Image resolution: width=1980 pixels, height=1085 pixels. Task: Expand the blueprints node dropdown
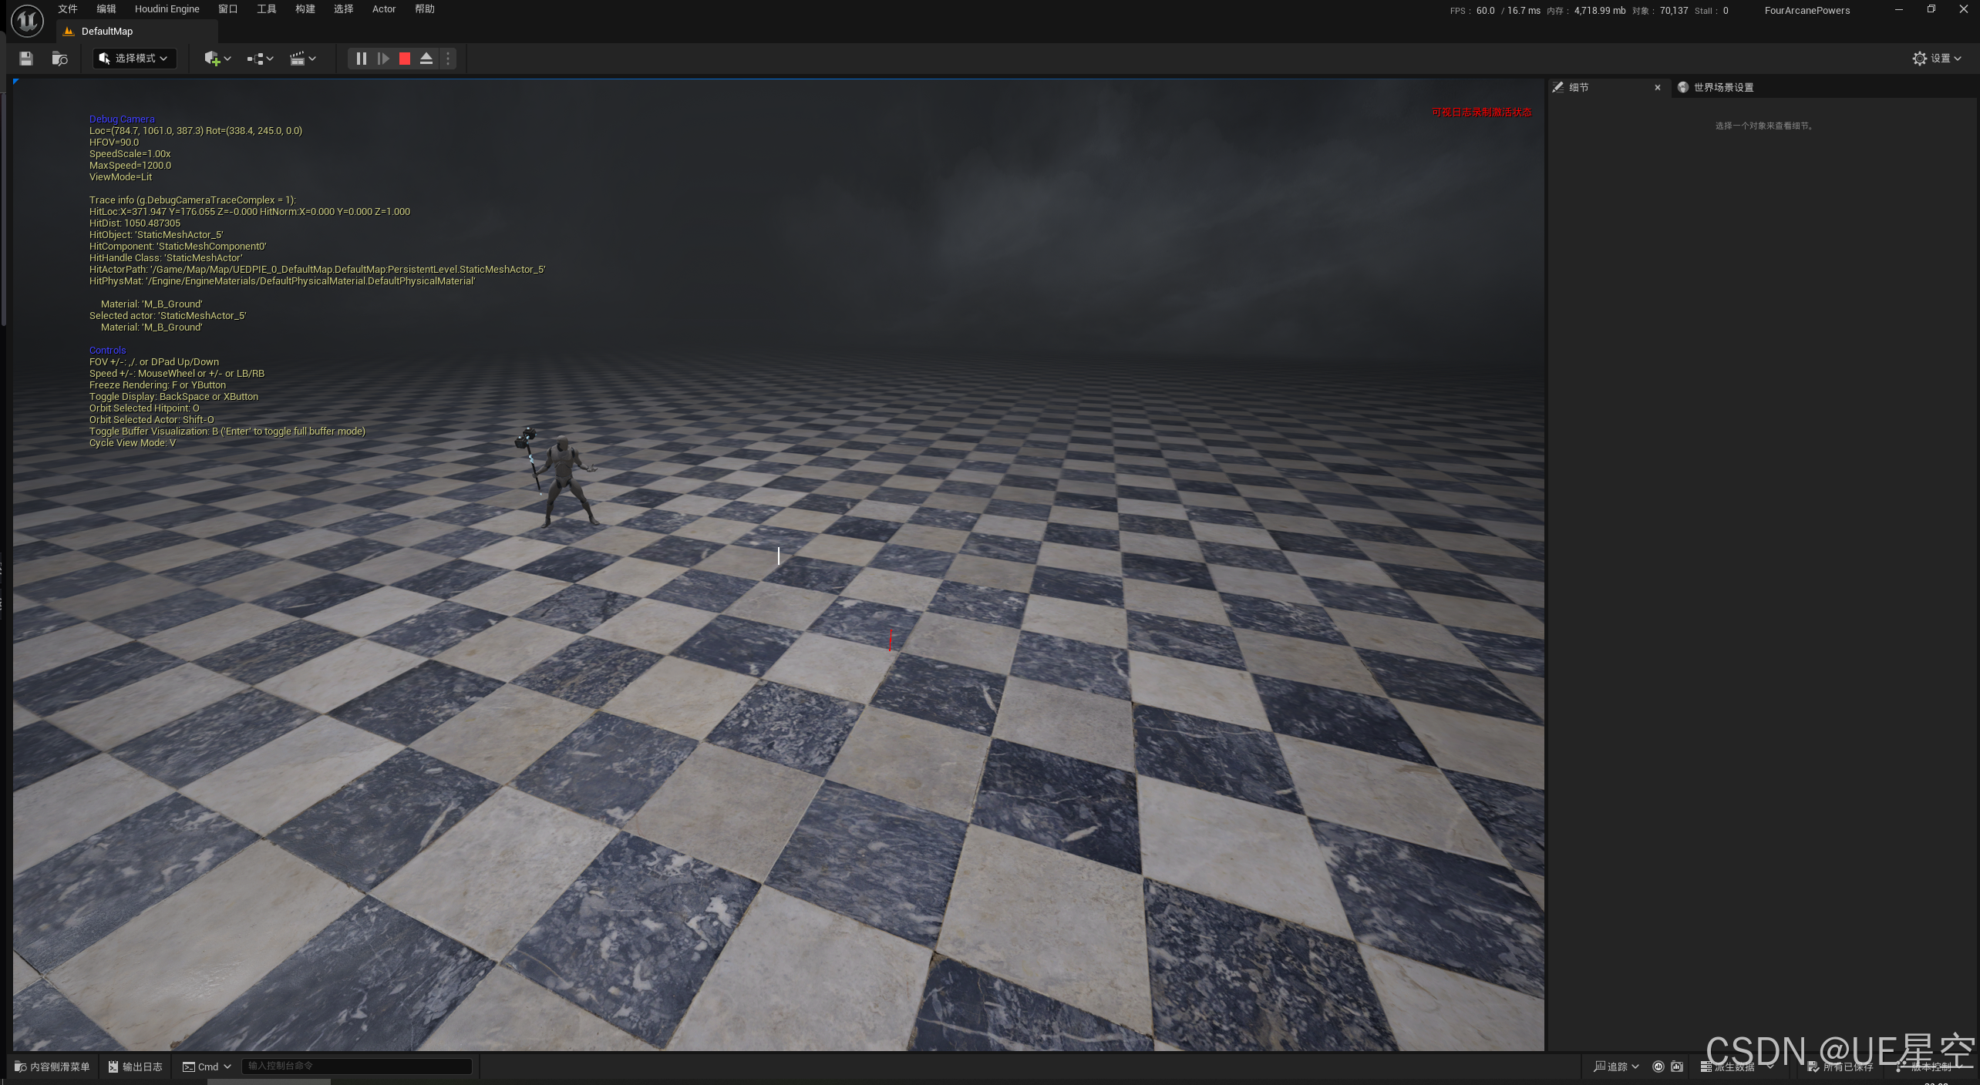click(260, 59)
